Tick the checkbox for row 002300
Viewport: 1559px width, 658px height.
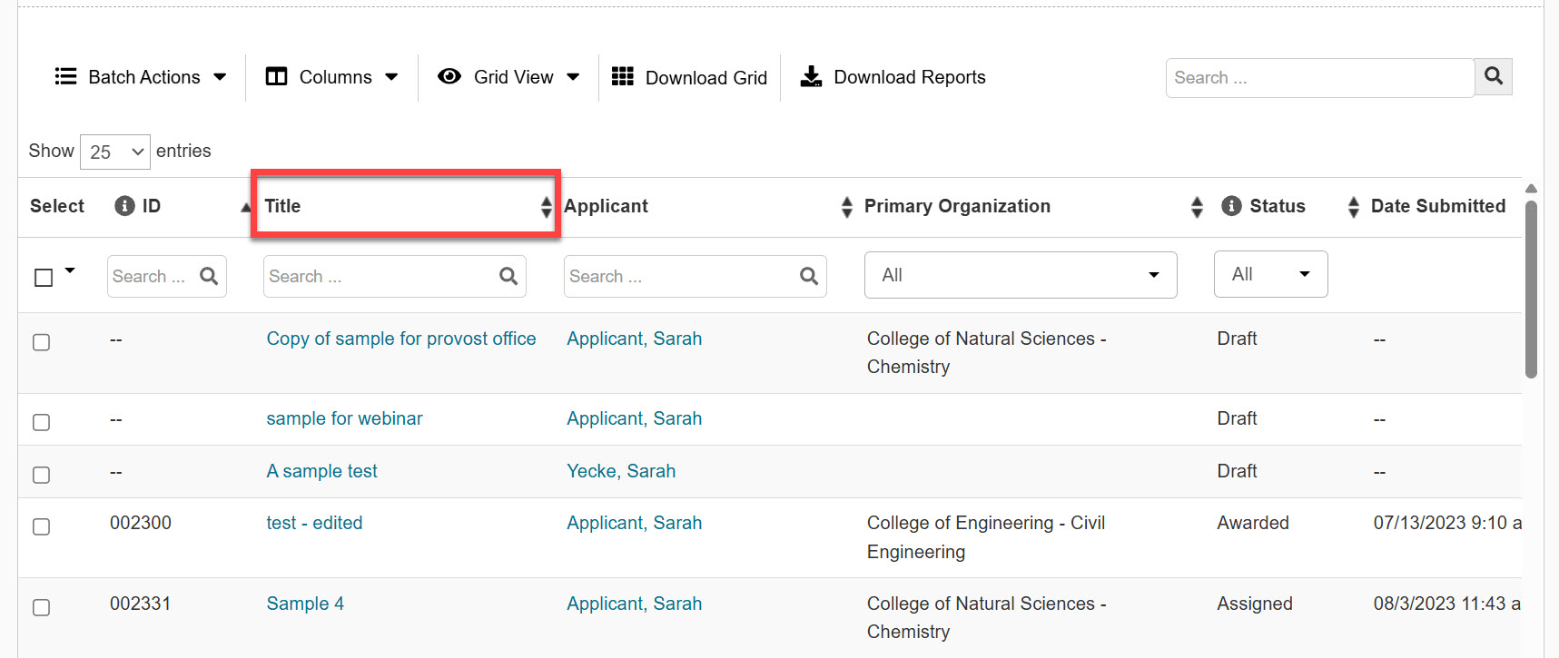(x=42, y=526)
